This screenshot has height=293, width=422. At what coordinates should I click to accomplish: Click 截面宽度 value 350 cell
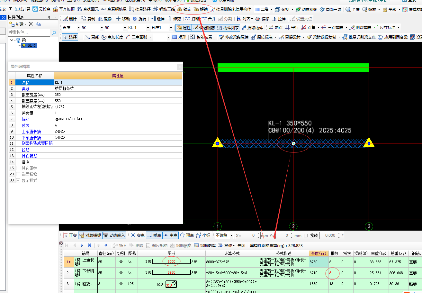(x=118, y=95)
